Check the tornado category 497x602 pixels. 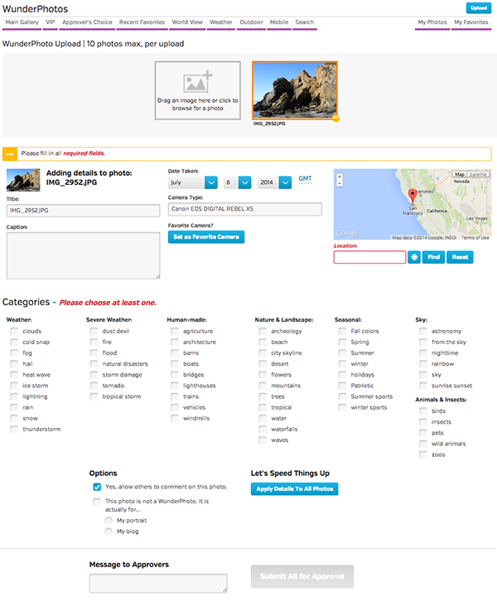coord(94,386)
